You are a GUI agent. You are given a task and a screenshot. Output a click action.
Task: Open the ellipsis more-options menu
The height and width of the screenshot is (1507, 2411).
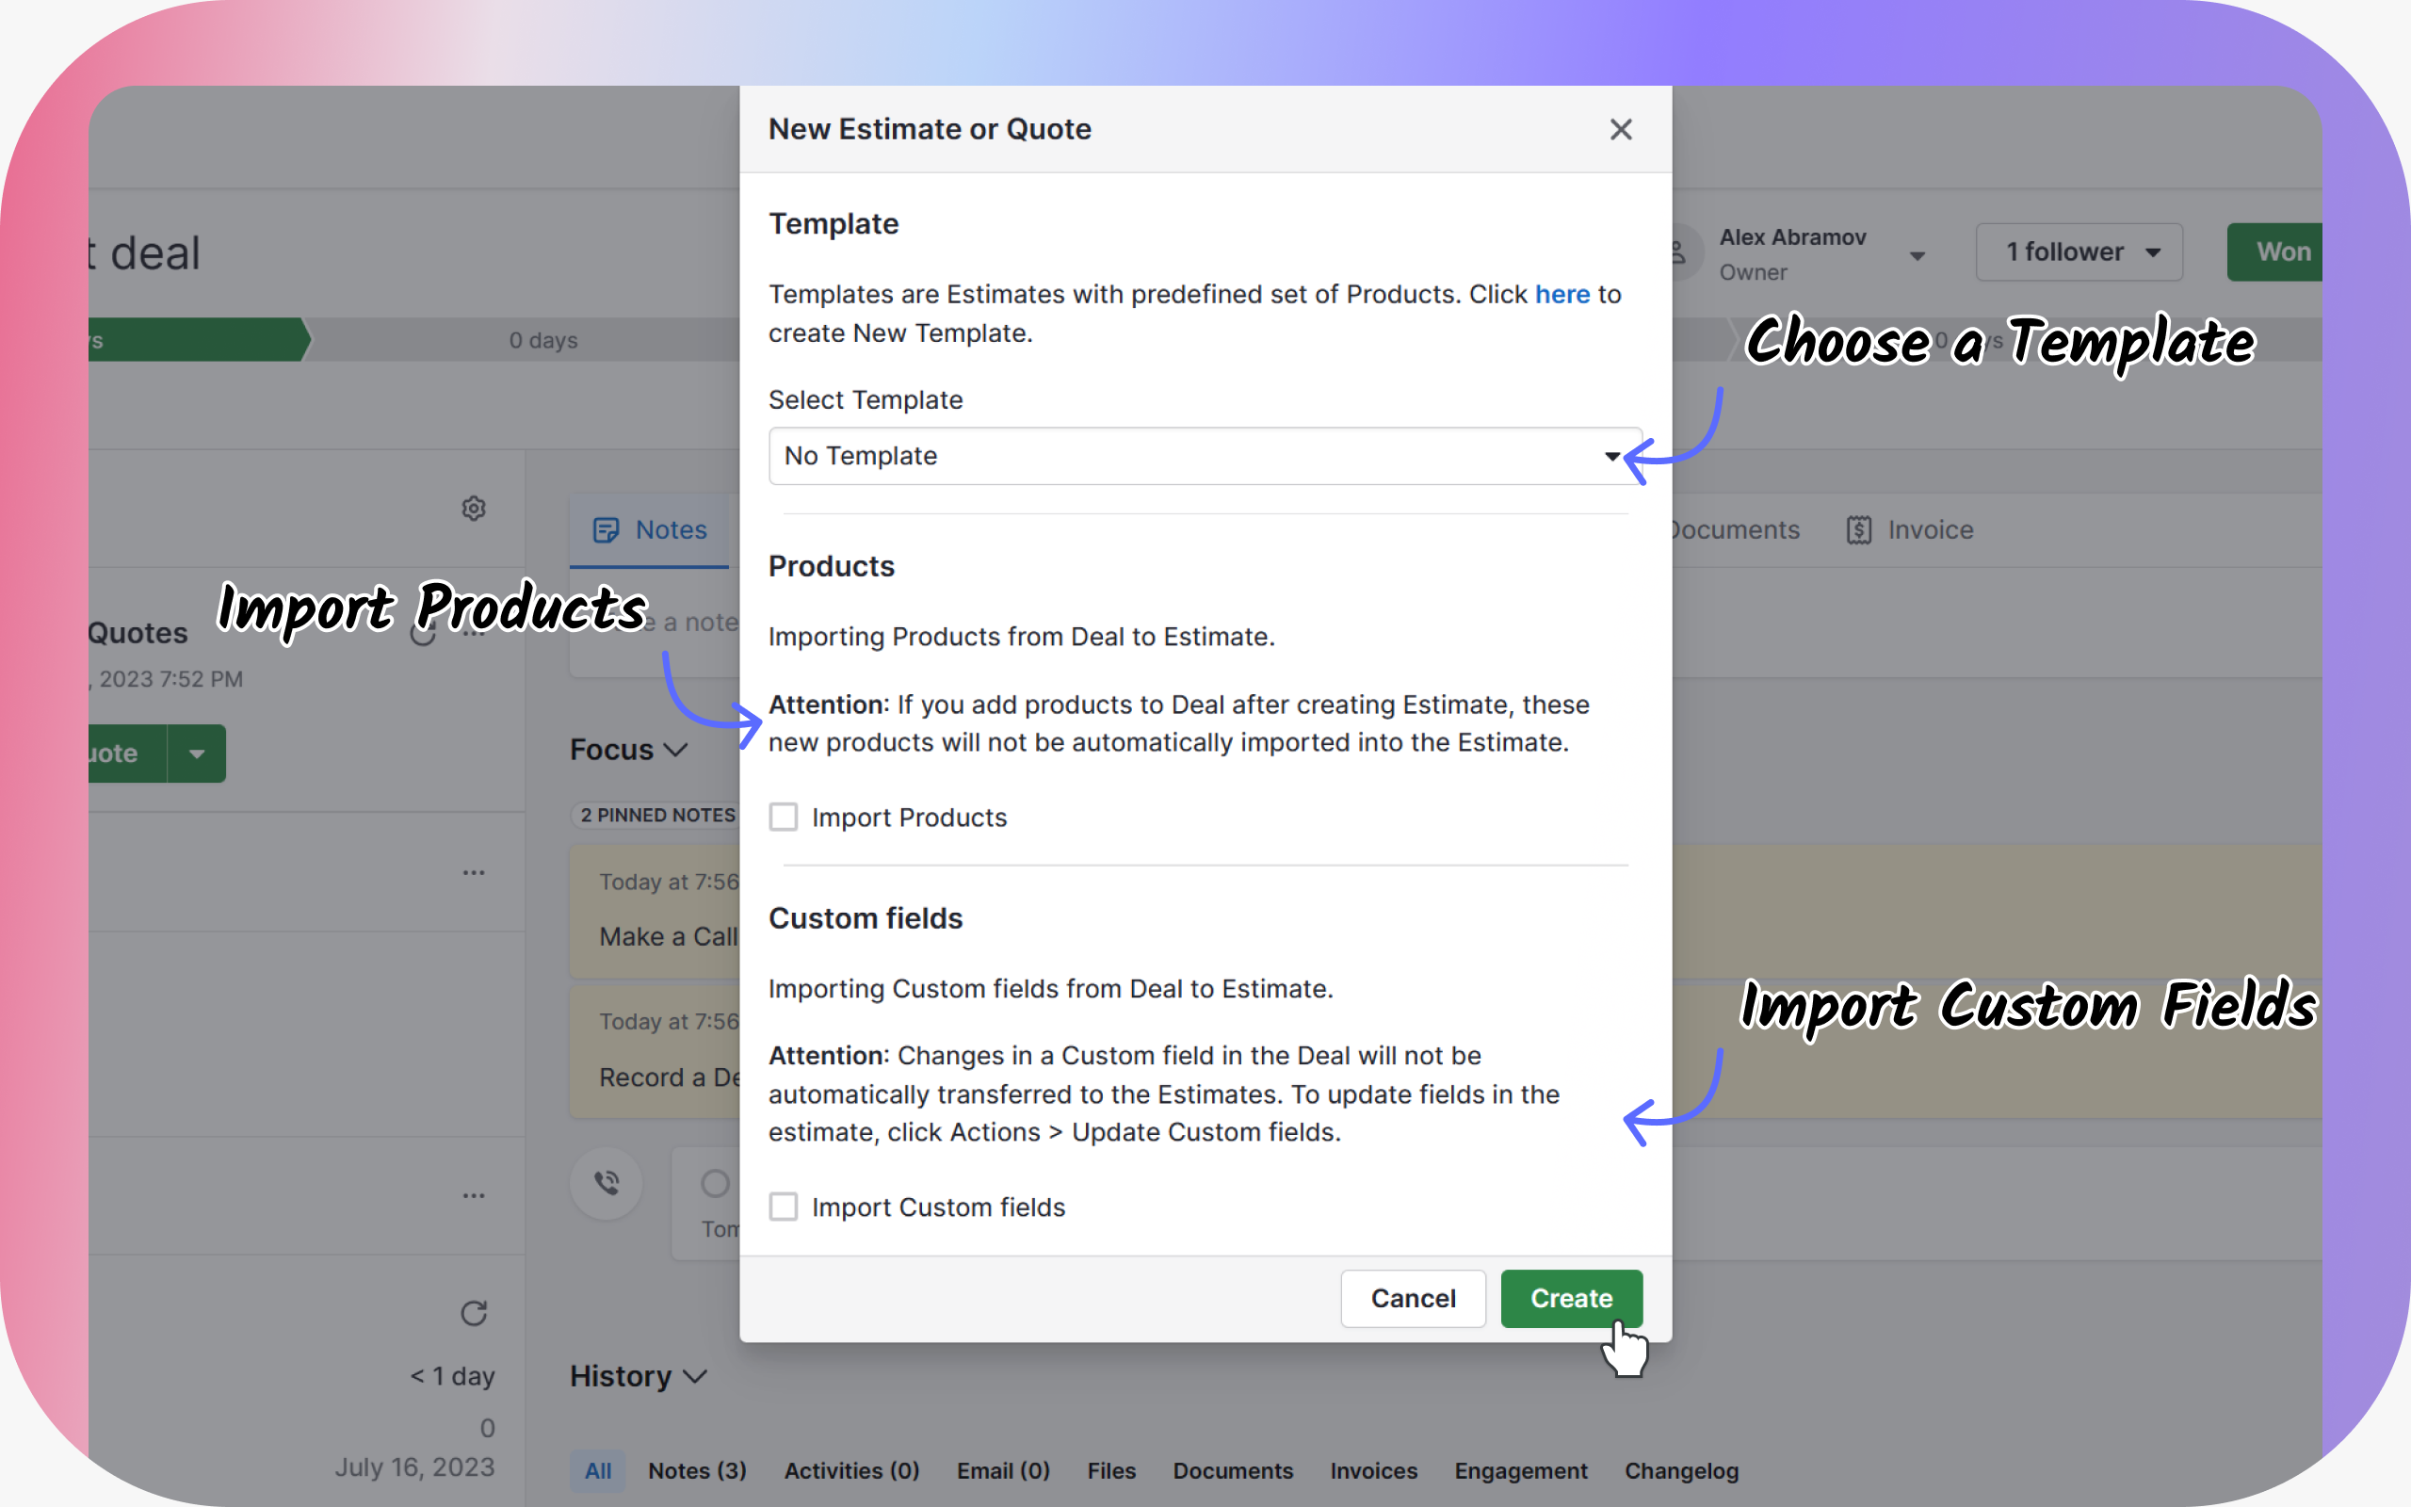475,872
